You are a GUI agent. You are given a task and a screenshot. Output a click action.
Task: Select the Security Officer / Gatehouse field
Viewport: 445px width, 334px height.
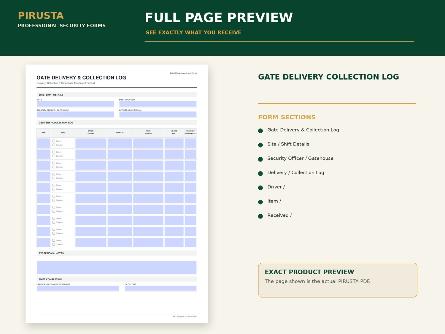coord(75,114)
